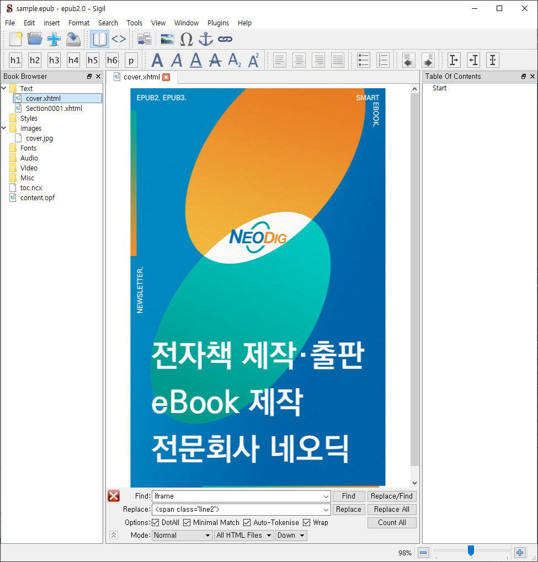The width and height of the screenshot is (538, 562).
Task: Save the book with the Save icon
Action: [x=73, y=39]
